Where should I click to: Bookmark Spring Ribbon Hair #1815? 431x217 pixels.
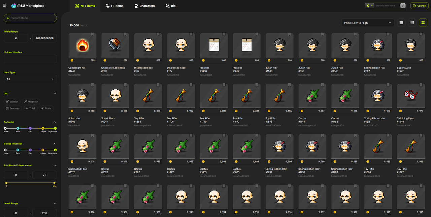(x=388, y=85)
